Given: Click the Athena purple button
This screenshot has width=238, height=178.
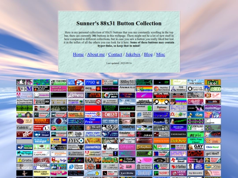Looking at the screenshot, I should tap(76, 95).
